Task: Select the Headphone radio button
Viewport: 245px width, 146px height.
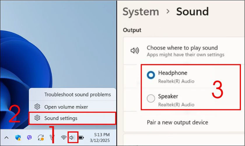Action: [x=151, y=75]
